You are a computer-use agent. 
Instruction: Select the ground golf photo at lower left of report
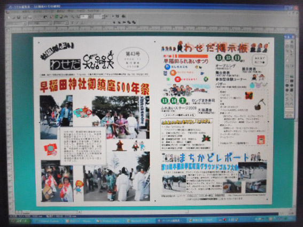coord(174,184)
